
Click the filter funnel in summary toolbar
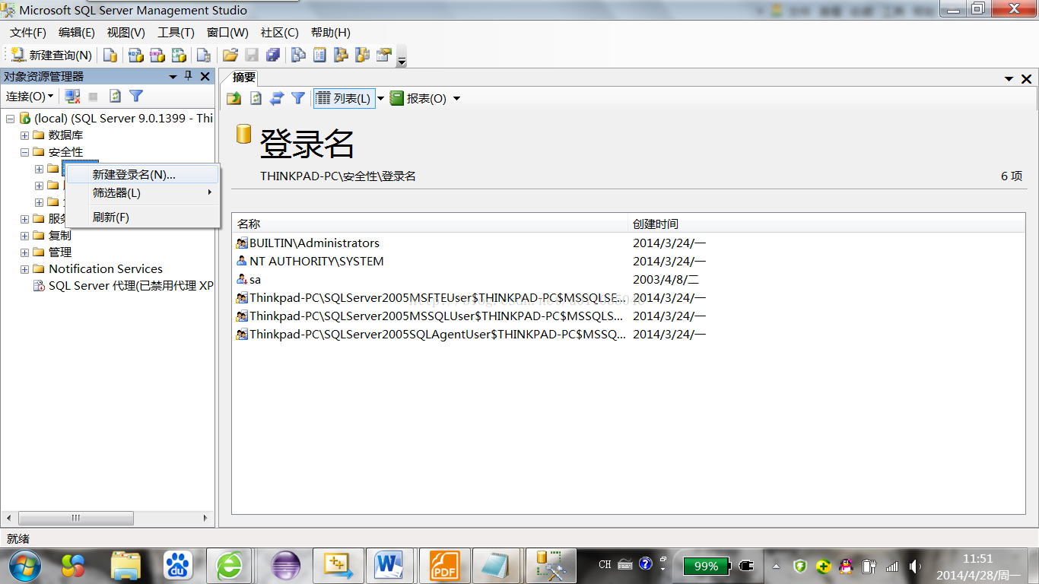298,98
